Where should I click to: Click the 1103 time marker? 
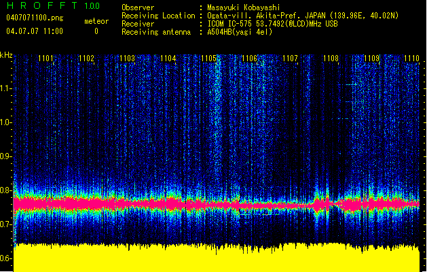click(x=127, y=58)
